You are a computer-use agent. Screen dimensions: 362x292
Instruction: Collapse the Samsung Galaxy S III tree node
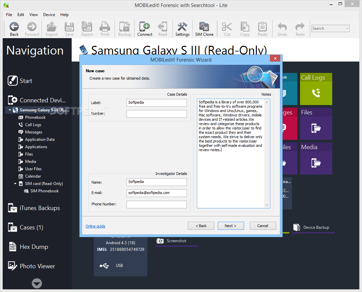point(10,110)
